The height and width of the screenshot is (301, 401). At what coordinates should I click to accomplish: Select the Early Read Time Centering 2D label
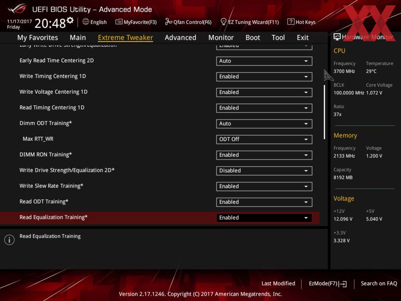point(57,60)
